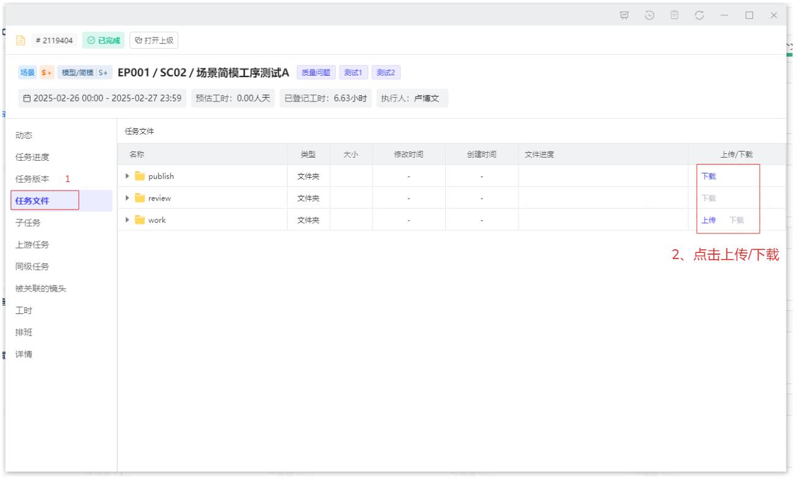This screenshot has width=797, height=479.
Task: Click the date range 2025-02-26 field
Action: pyautogui.click(x=102, y=99)
